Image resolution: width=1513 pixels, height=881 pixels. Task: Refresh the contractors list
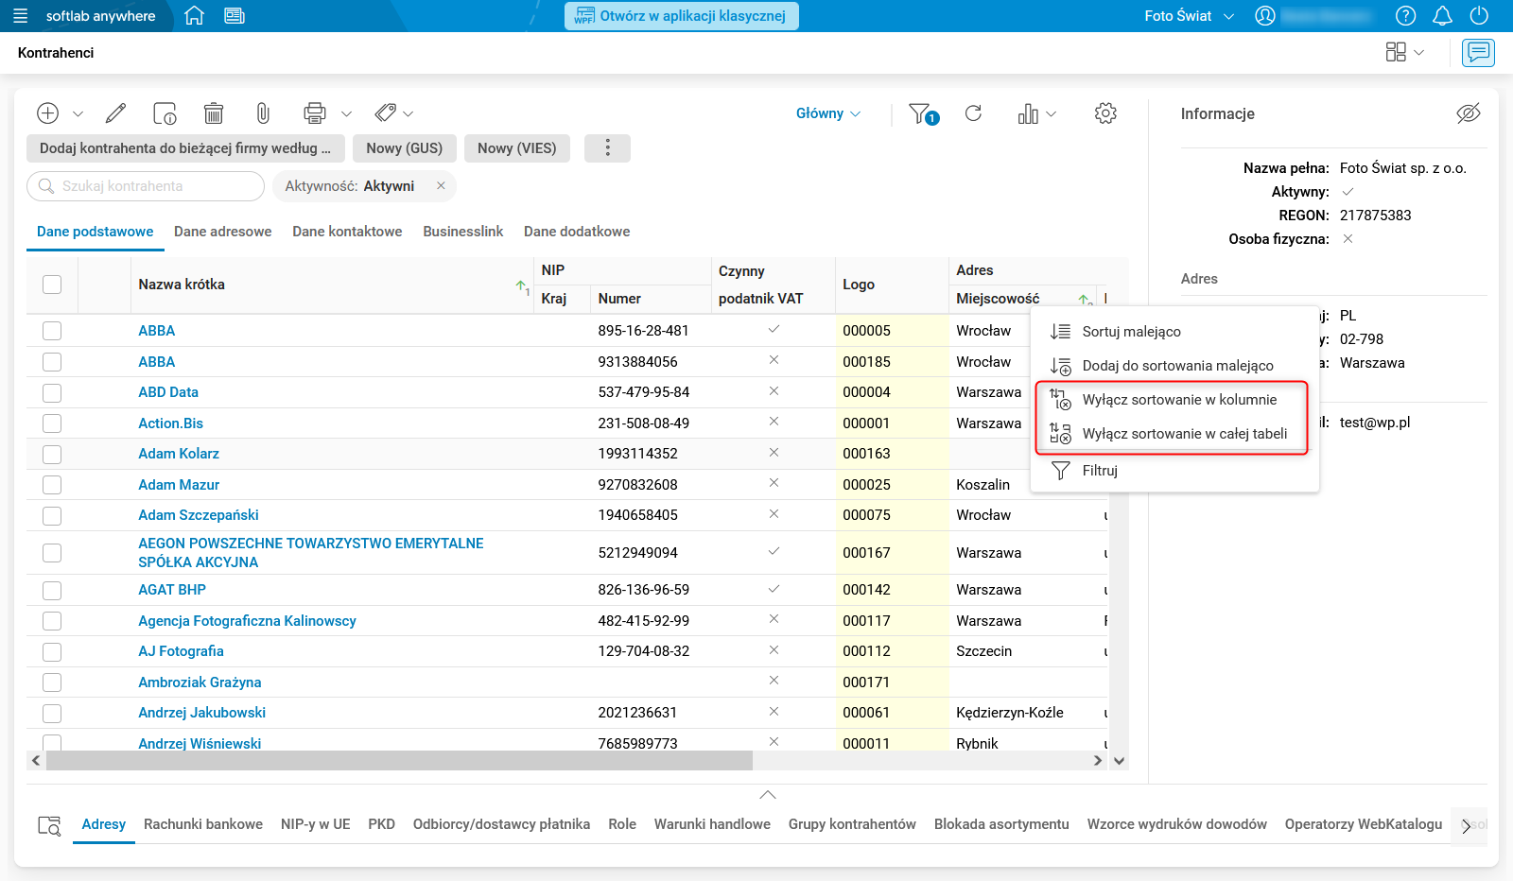[973, 113]
